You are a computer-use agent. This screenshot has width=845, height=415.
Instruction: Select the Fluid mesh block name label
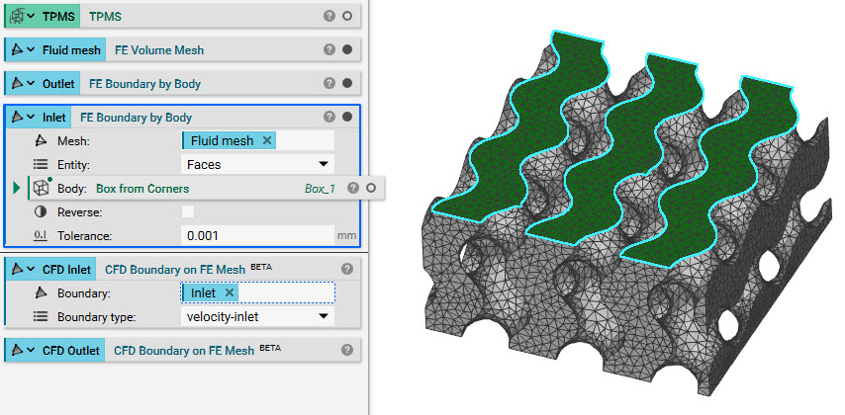pyautogui.click(x=71, y=50)
